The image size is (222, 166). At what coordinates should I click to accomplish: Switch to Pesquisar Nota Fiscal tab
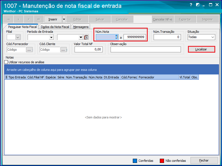[23, 27]
